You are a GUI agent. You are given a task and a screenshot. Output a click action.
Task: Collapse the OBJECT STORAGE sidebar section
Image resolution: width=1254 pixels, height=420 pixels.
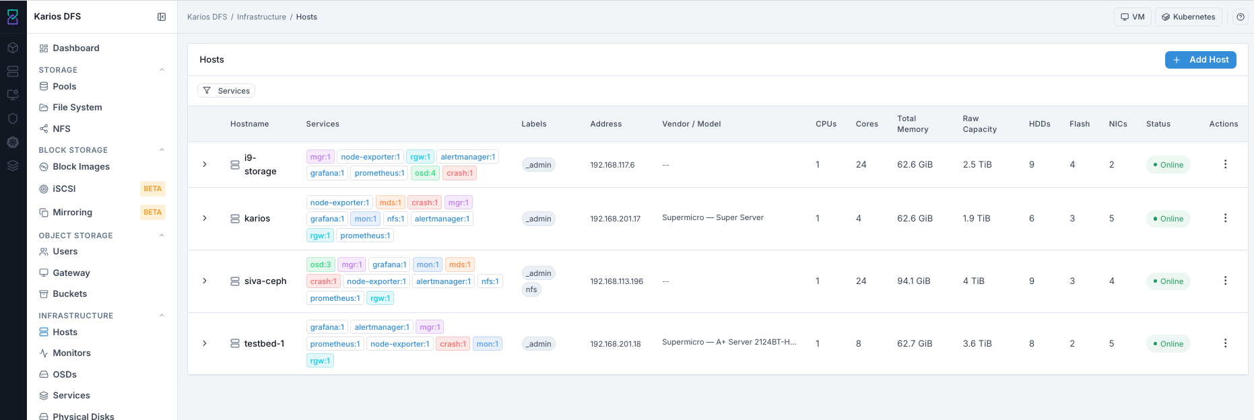pos(162,236)
